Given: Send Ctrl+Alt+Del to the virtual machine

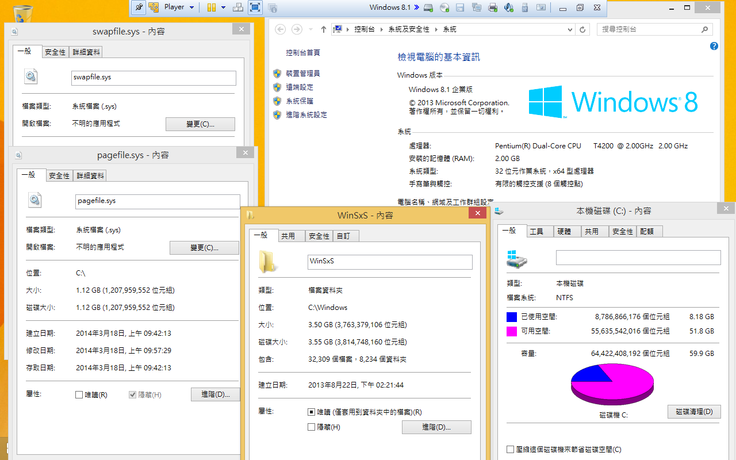Looking at the screenshot, I should [x=238, y=7].
